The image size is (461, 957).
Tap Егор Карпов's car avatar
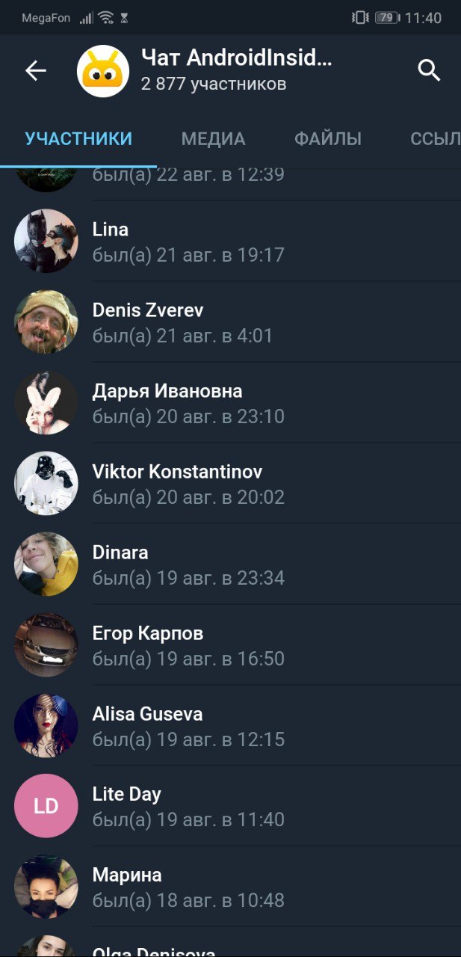coord(46,644)
